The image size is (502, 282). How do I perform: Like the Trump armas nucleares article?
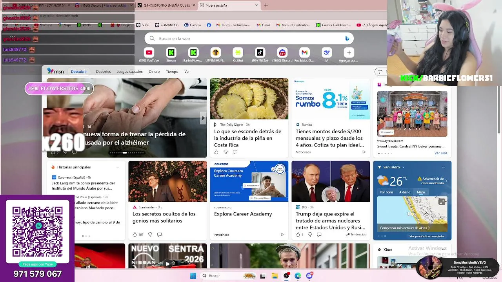pyautogui.click(x=298, y=235)
